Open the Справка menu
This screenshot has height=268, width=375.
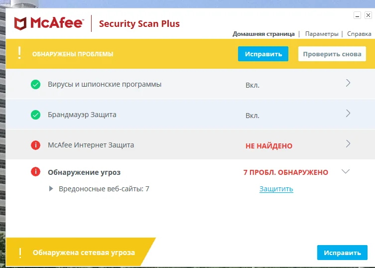click(x=359, y=34)
